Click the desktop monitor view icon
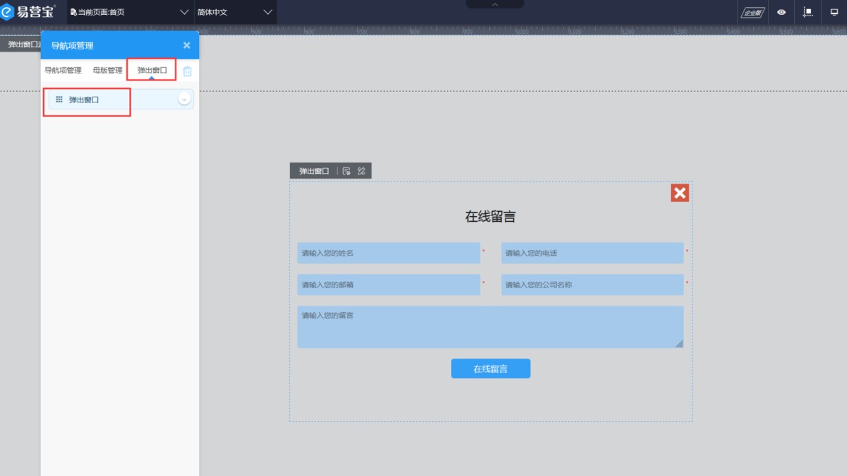The height and width of the screenshot is (476, 847). (834, 12)
